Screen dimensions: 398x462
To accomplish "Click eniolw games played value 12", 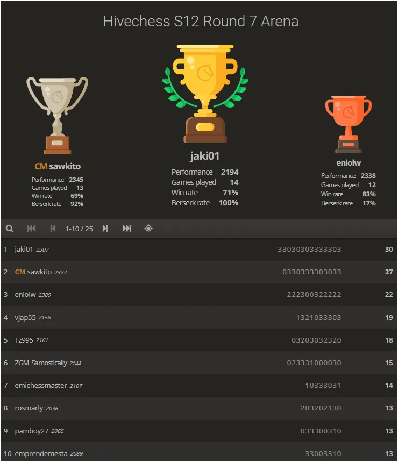I will 372,185.
